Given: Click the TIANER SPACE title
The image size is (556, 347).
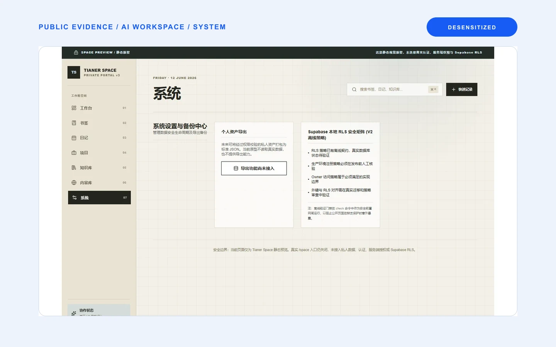Looking at the screenshot, I should tap(100, 70).
